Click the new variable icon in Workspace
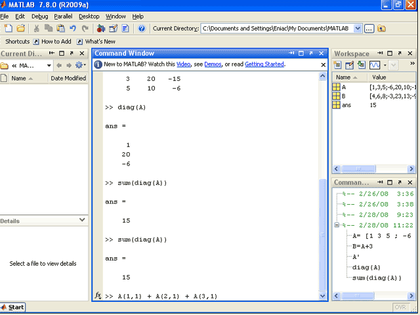 (x=338, y=65)
